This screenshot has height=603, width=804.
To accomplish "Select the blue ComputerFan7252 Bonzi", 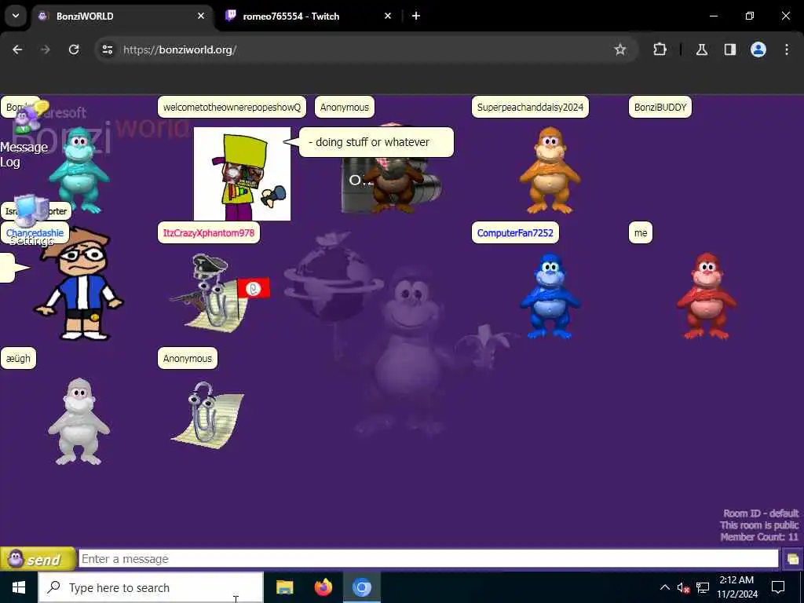I will [550, 296].
